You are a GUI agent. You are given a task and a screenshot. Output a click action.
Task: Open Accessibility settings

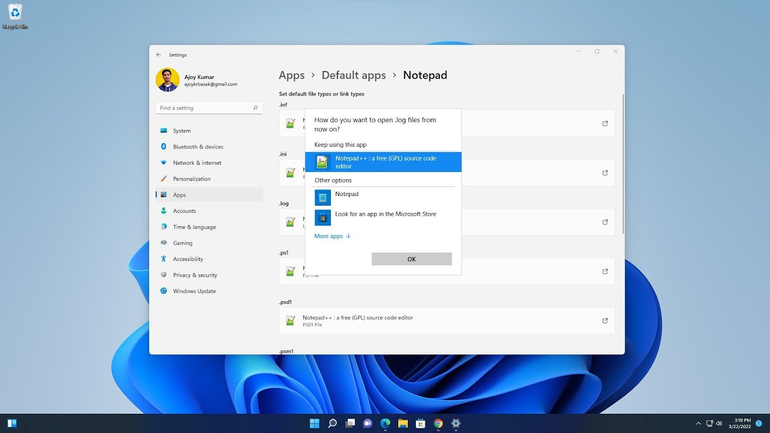tap(209, 259)
